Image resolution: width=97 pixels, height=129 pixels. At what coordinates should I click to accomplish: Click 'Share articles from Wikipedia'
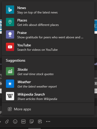coord(37,99)
